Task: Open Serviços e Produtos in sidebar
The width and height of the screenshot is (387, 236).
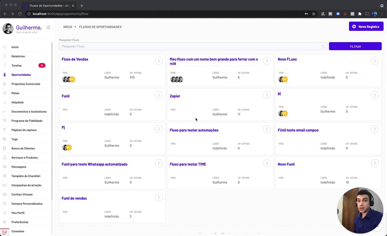Action: click(x=24, y=158)
